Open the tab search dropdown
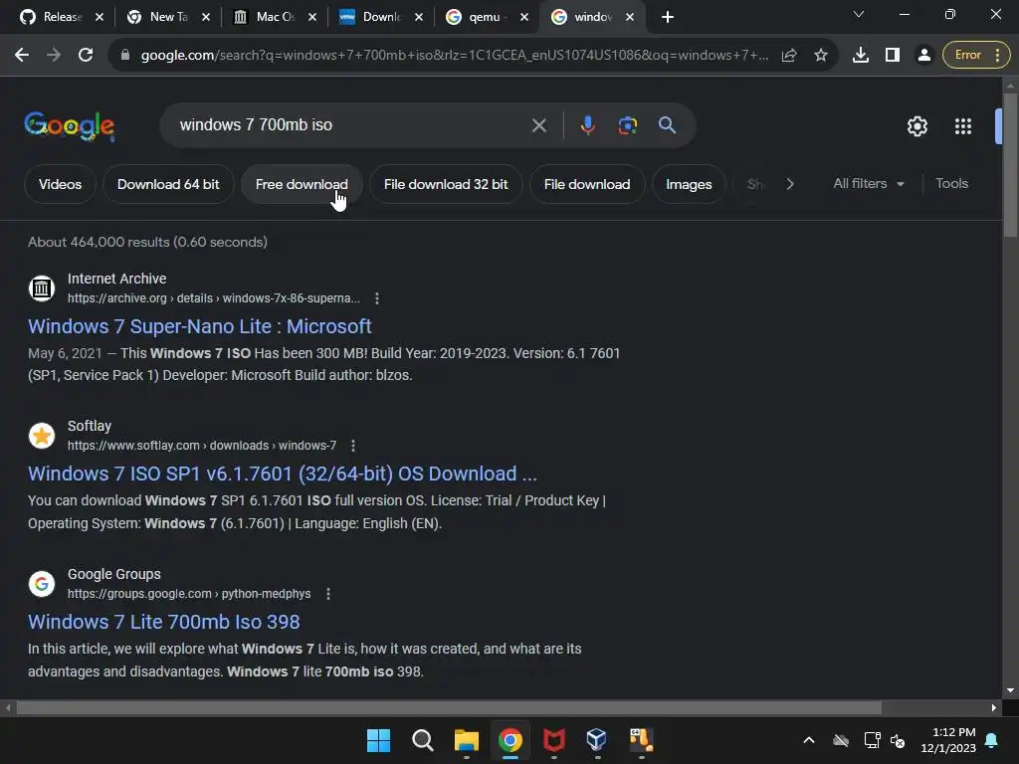Viewport: 1019px width, 764px height. [859, 14]
